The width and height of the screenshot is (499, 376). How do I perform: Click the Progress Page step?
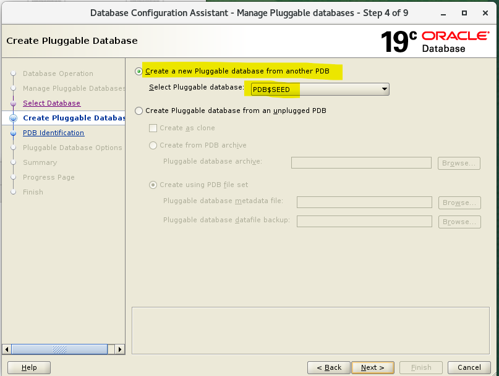49,177
